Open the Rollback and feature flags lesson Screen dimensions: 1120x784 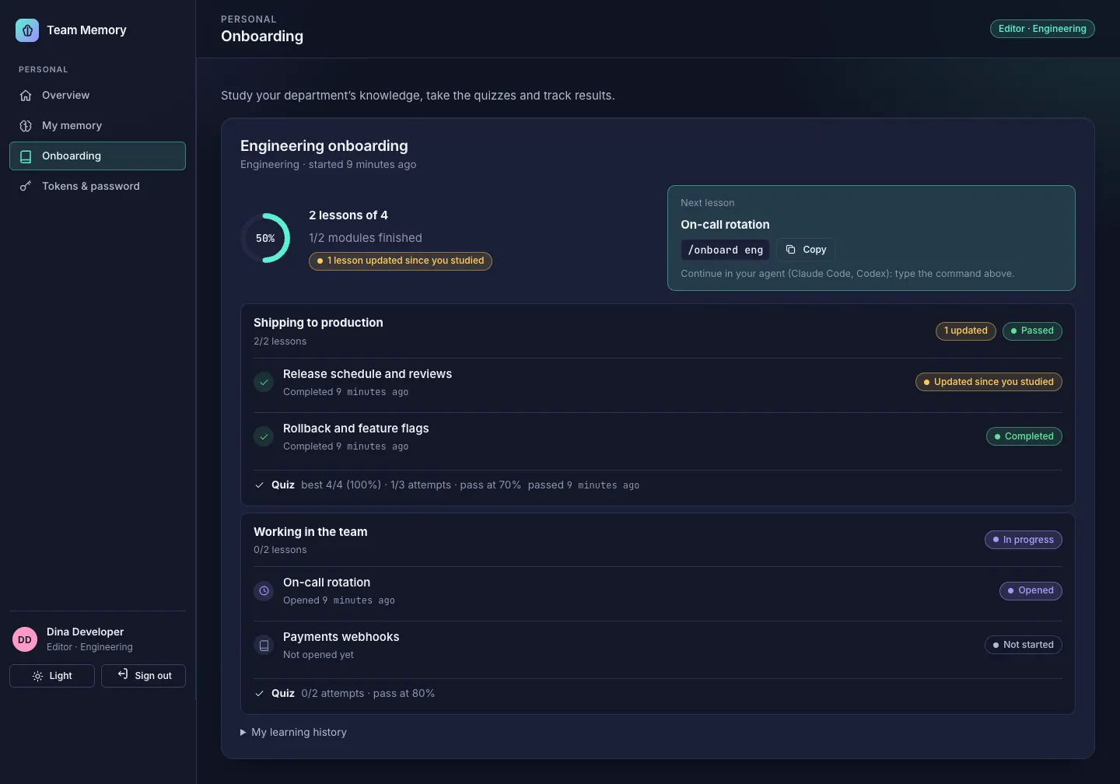tap(355, 429)
